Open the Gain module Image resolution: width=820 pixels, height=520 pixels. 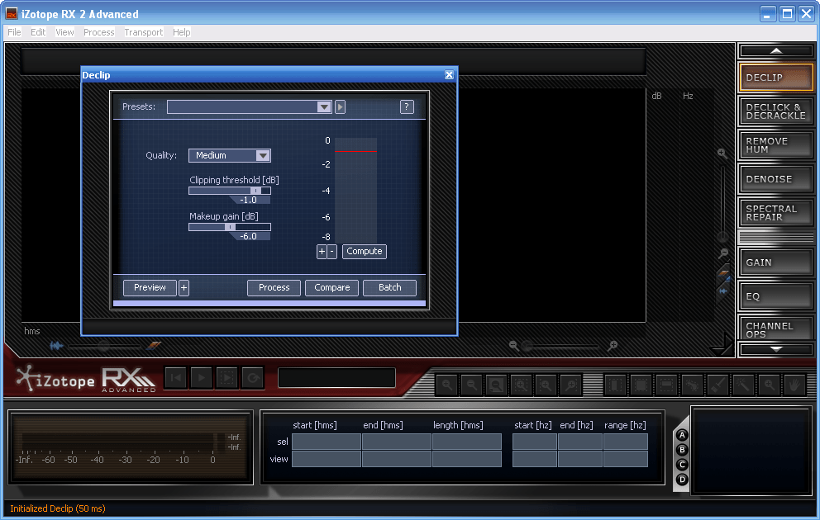[x=776, y=262]
